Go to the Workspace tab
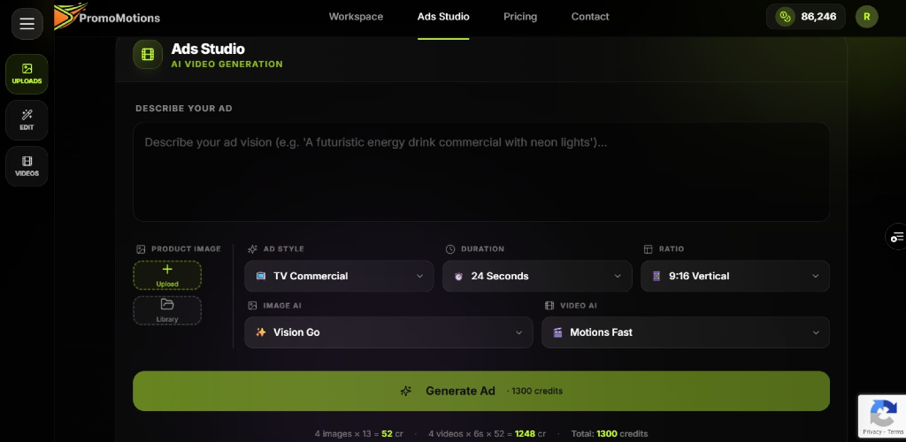The height and width of the screenshot is (442, 906). tap(356, 17)
